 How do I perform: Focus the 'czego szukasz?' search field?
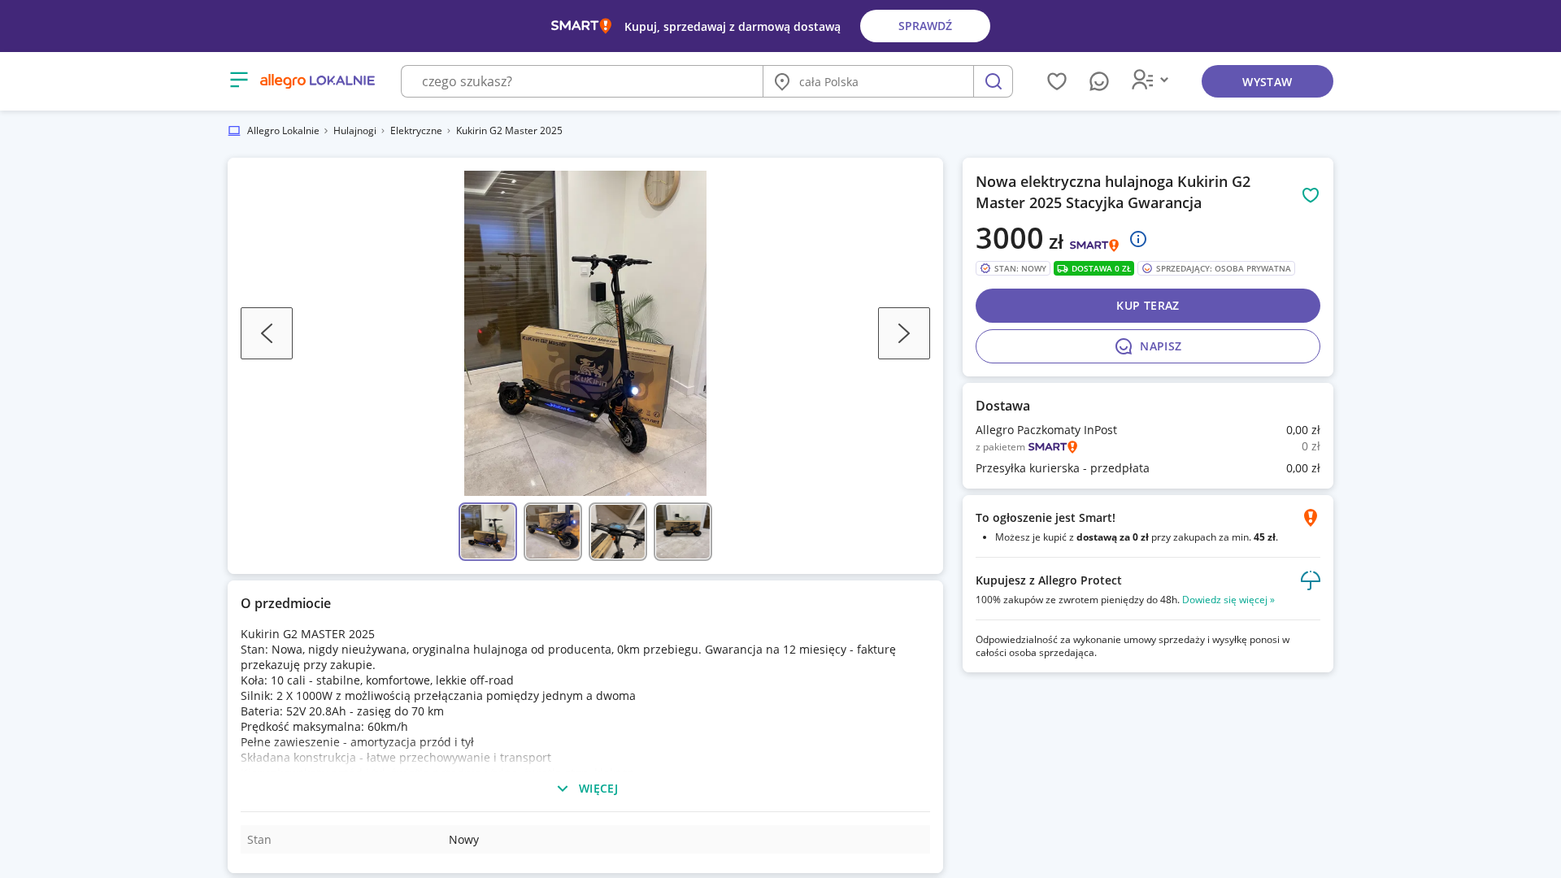click(582, 81)
